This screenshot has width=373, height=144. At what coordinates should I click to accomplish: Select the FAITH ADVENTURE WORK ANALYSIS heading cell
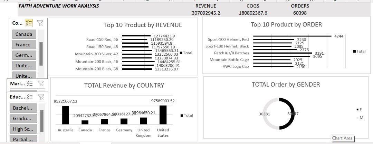(59, 6)
